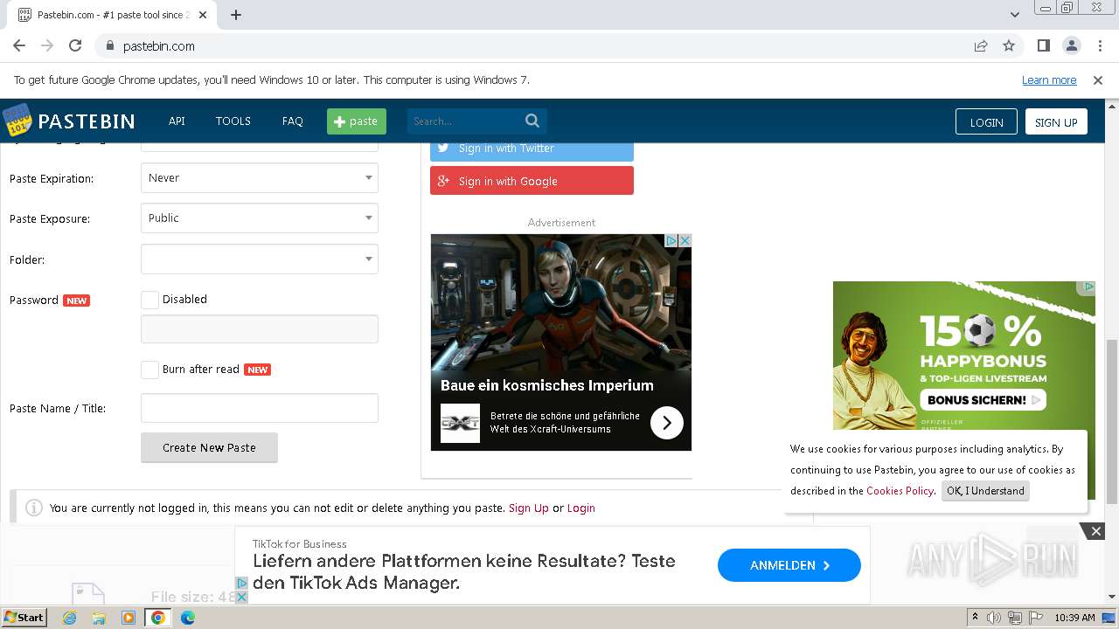Click the address bar URL

pos(159,46)
